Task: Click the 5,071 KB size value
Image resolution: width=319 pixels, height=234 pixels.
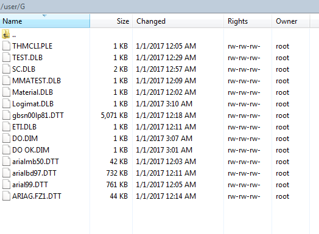Action: 114,115
